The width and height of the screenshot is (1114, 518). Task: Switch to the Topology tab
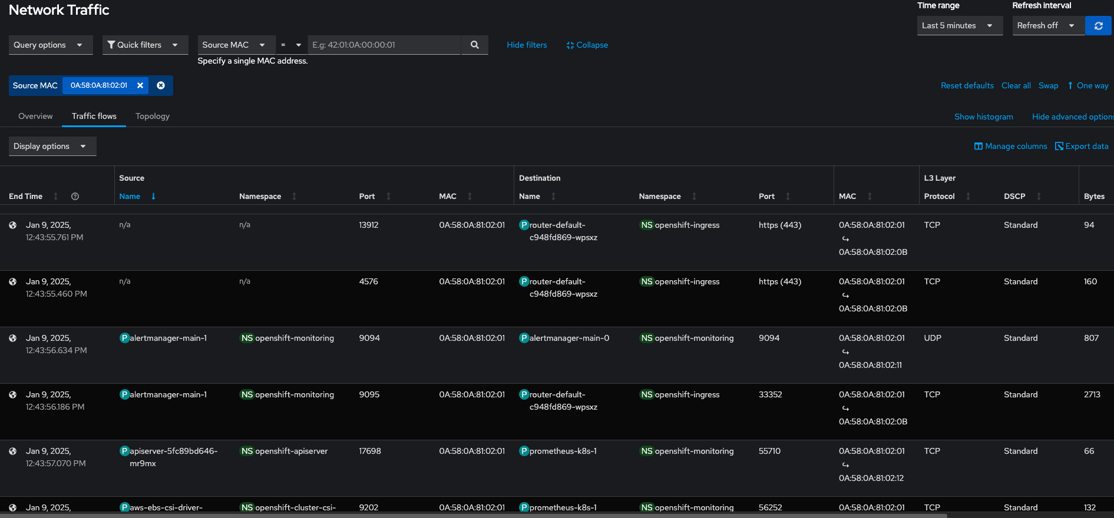click(153, 117)
